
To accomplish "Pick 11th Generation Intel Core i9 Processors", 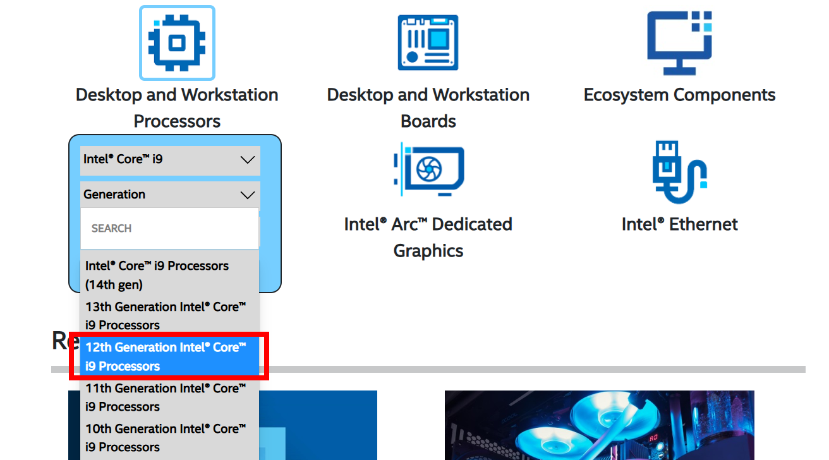I will (169, 397).
